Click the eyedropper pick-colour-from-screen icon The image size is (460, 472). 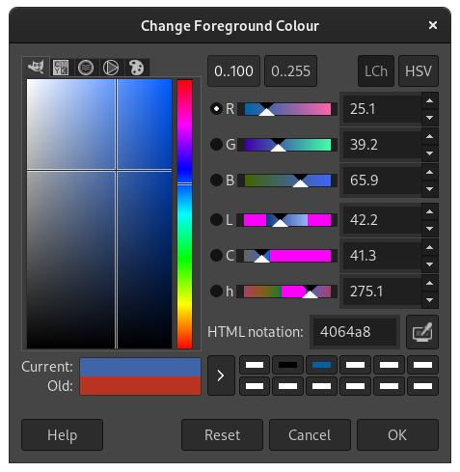point(422,332)
